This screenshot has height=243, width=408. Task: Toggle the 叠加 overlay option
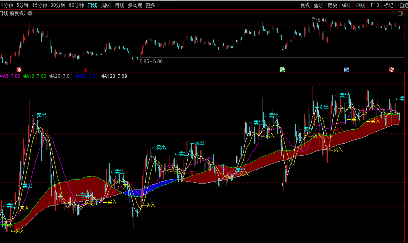pyautogui.click(x=318, y=5)
